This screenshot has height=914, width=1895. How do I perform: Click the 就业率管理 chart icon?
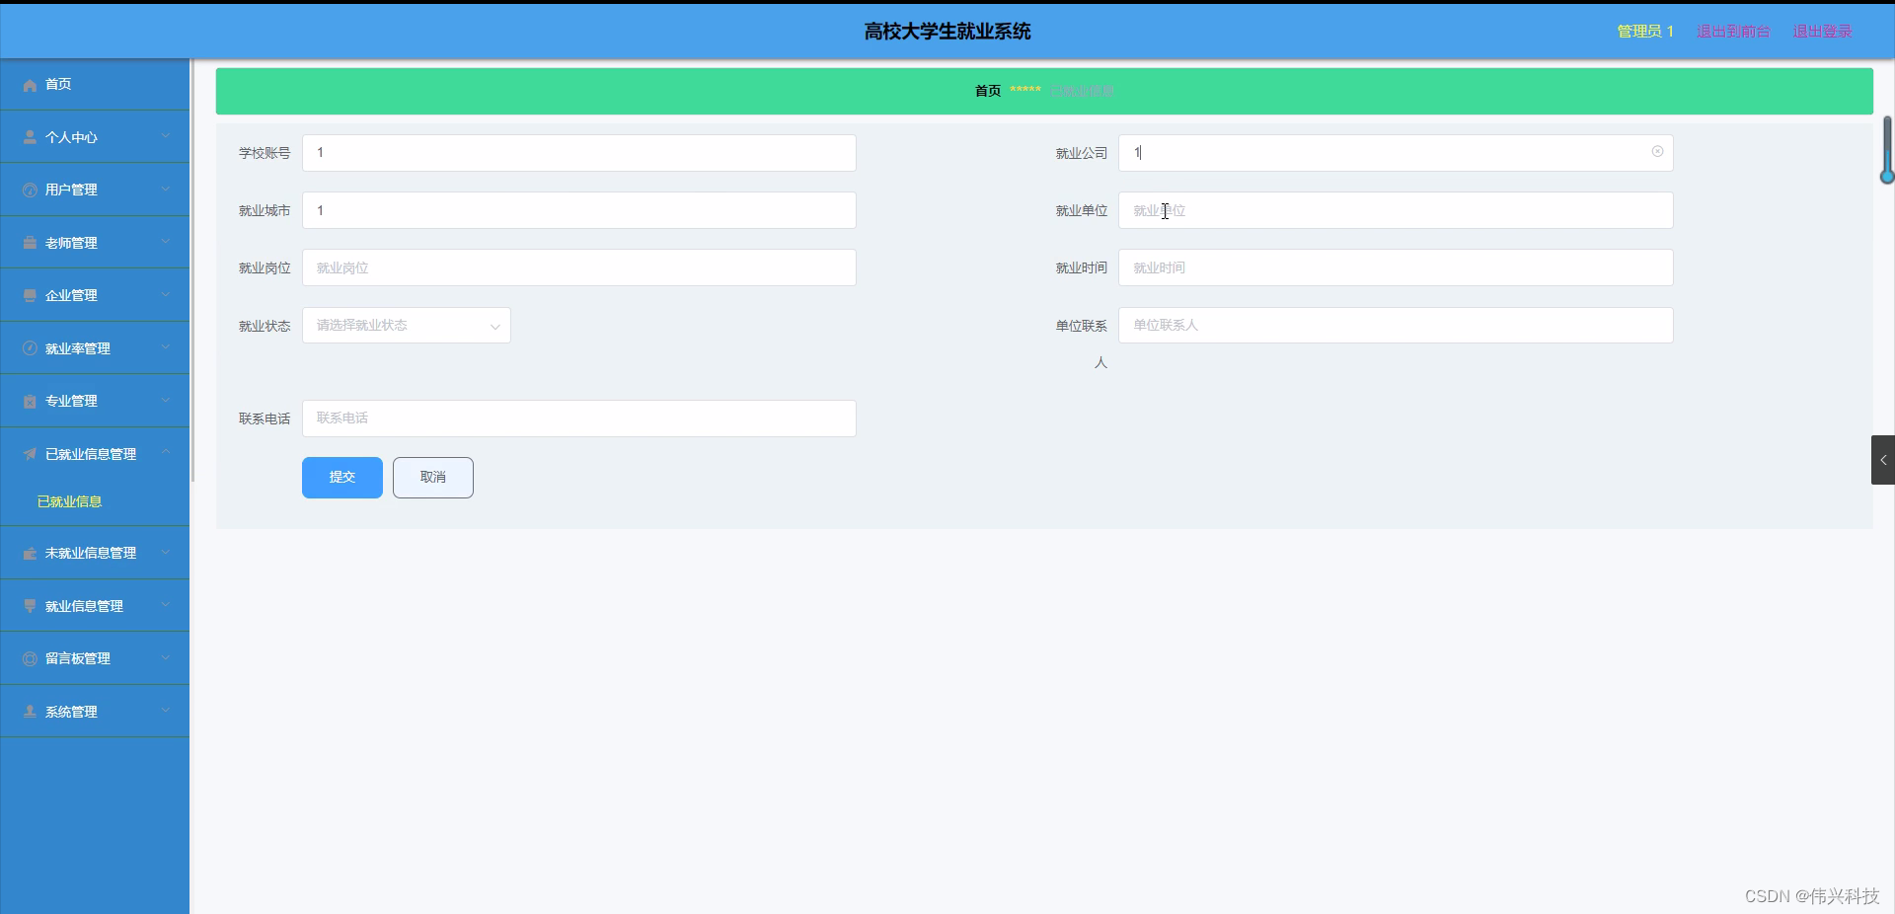coord(30,347)
